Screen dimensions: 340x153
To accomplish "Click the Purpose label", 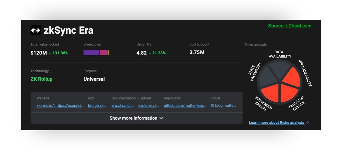I will click(90, 71).
